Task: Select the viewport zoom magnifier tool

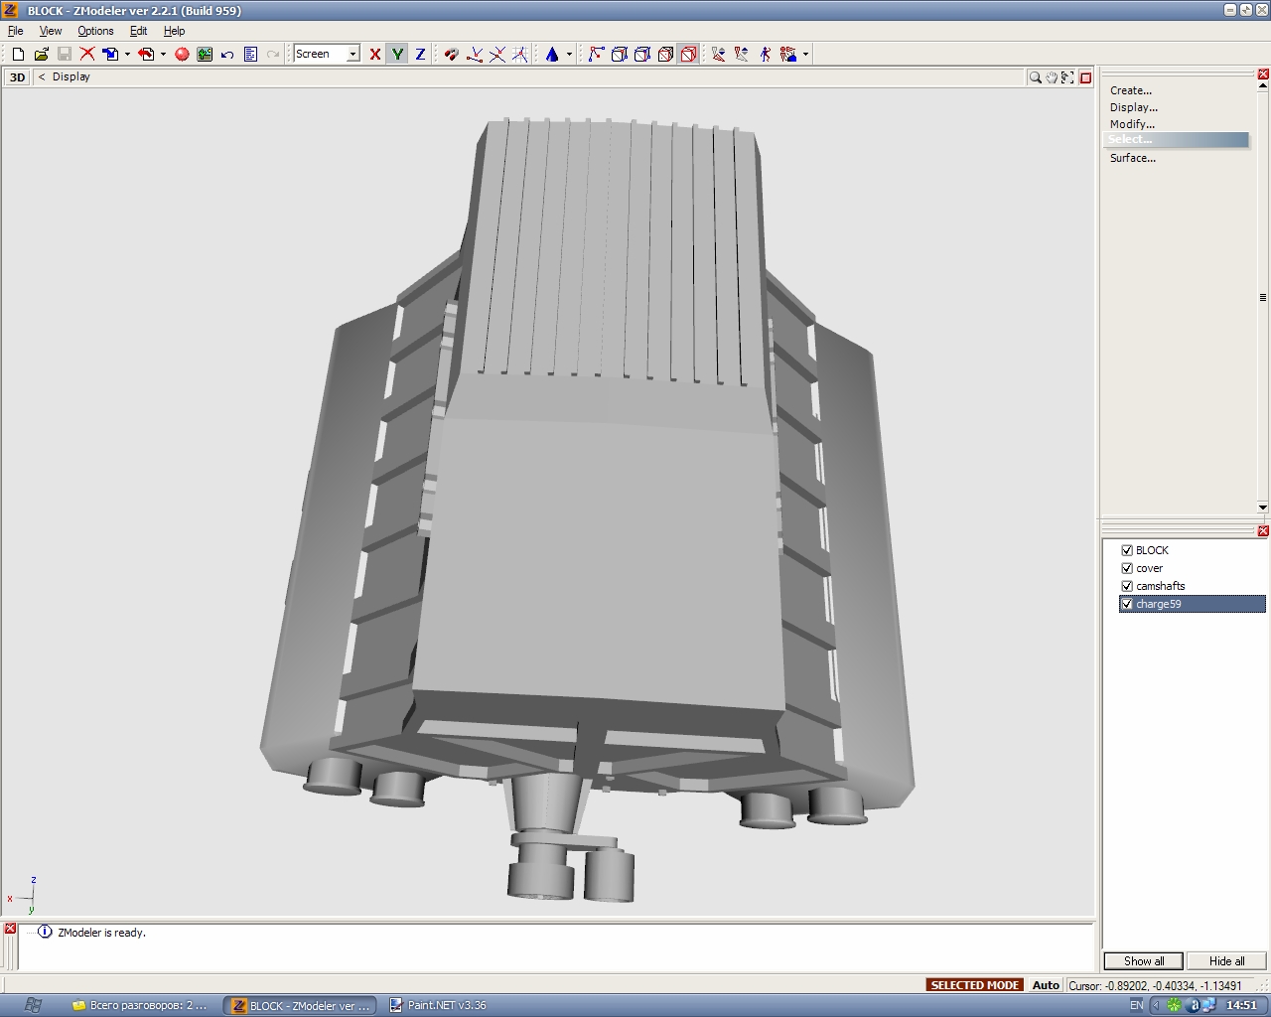Action: coord(1035,77)
